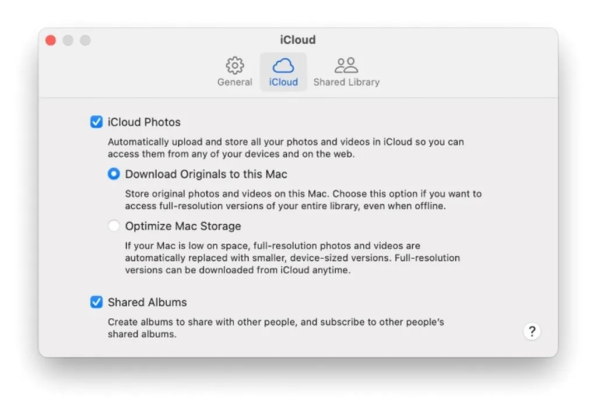Switch to the iCloud tab
Viewport: 597px width, 398px height.
[283, 71]
